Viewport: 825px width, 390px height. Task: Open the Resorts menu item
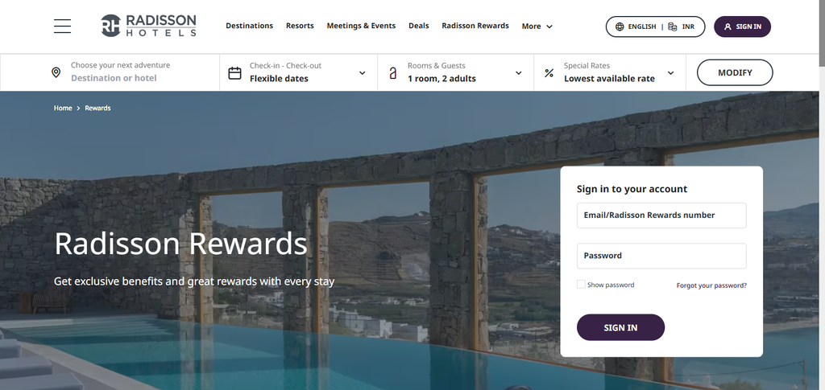(x=300, y=26)
